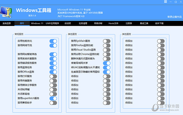Turn on the 删除快捷方式图标箭头 switch
Viewport: 183px width, 115px height.
tap(107, 59)
